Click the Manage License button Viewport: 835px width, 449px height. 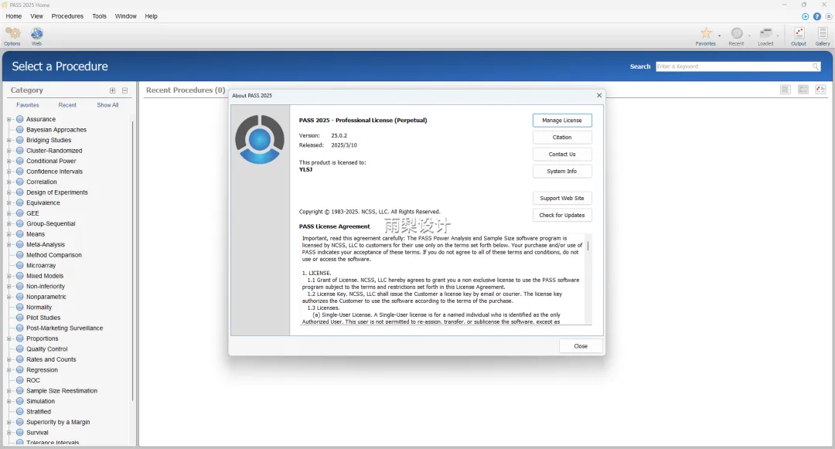[562, 121]
